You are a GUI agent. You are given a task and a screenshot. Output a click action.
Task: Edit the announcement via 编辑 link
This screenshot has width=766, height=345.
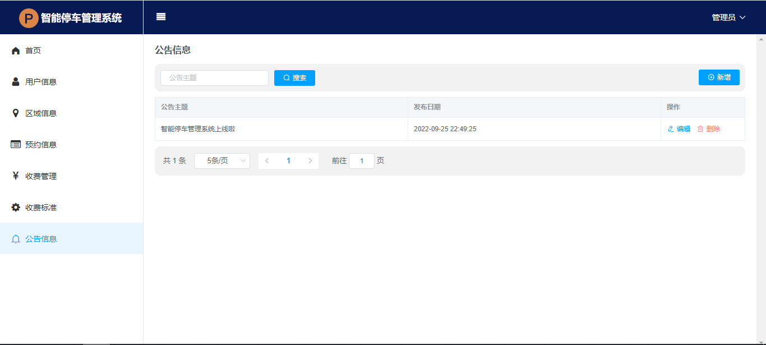click(x=679, y=129)
